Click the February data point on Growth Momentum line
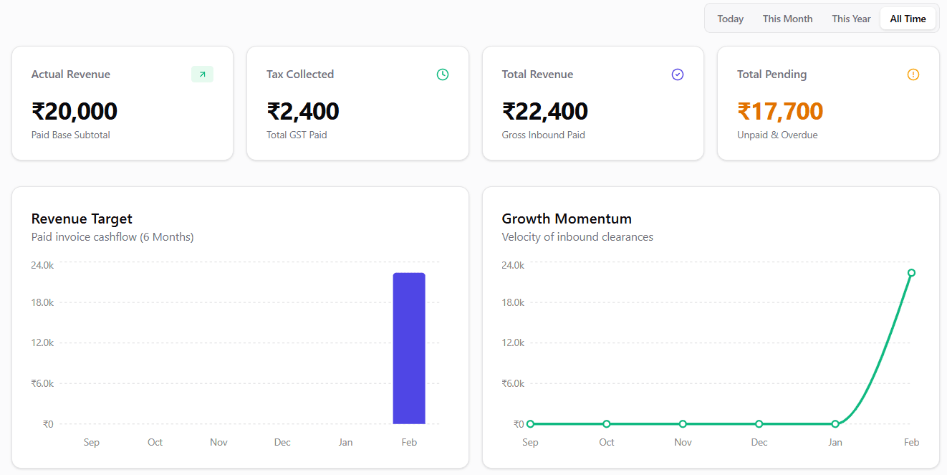This screenshot has width=947, height=475. point(911,273)
